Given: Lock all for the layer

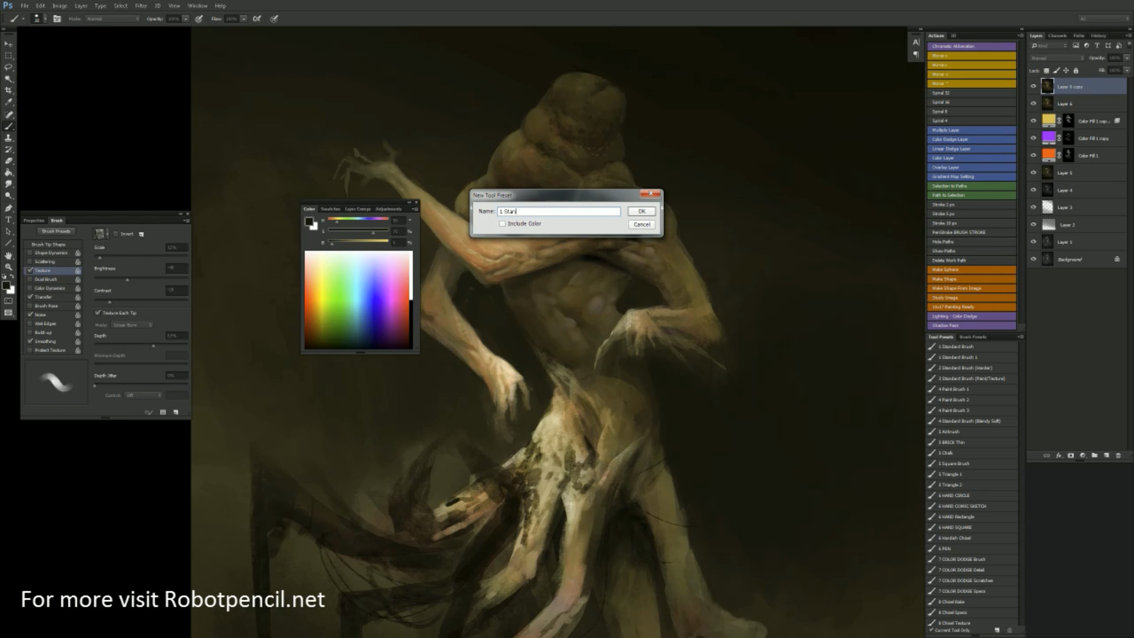Looking at the screenshot, I should [1076, 70].
